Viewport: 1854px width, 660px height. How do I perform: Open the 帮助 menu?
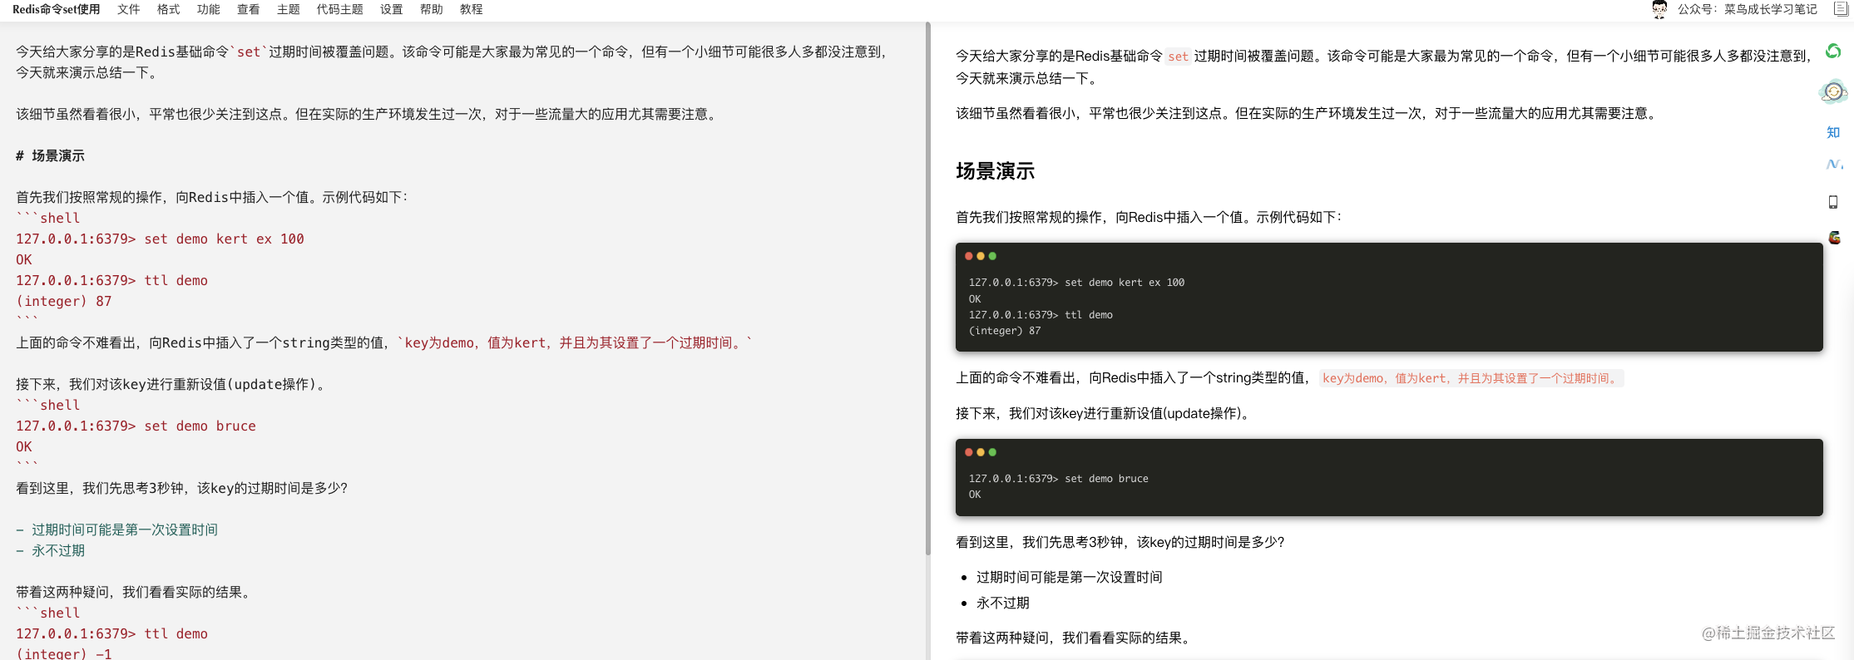(x=432, y=9)
